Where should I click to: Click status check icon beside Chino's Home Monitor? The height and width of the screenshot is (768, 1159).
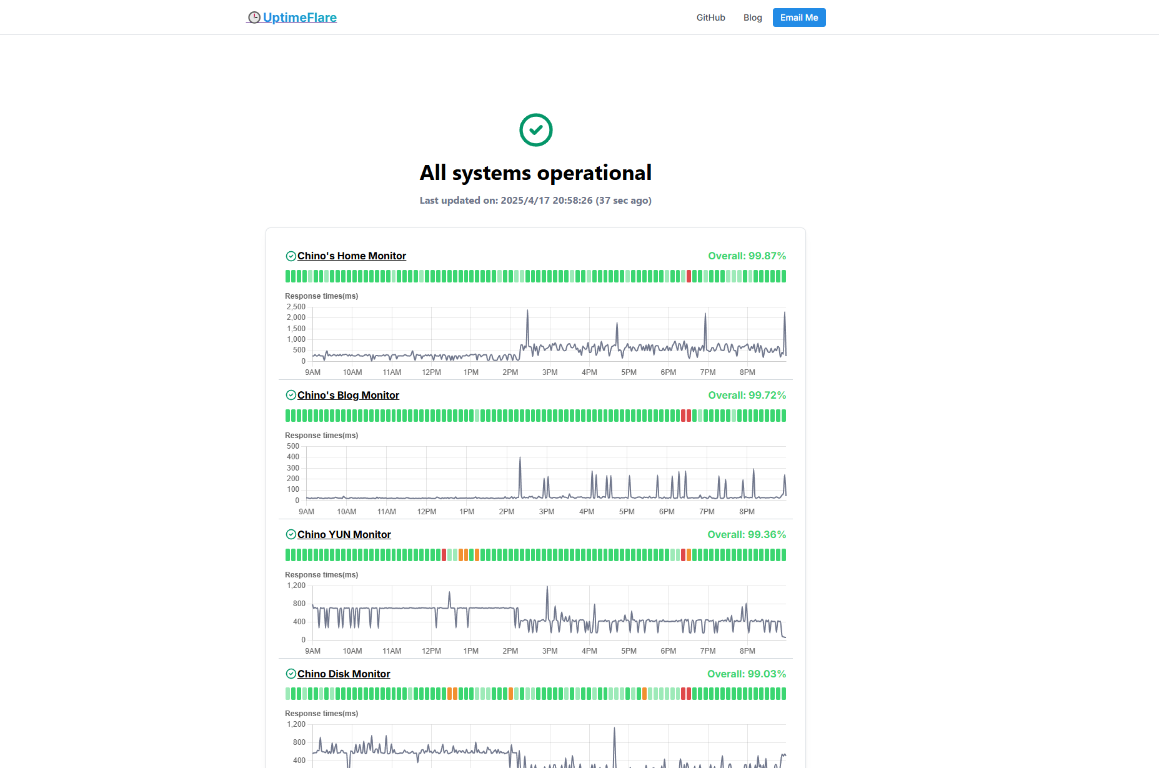pos(291,256)
